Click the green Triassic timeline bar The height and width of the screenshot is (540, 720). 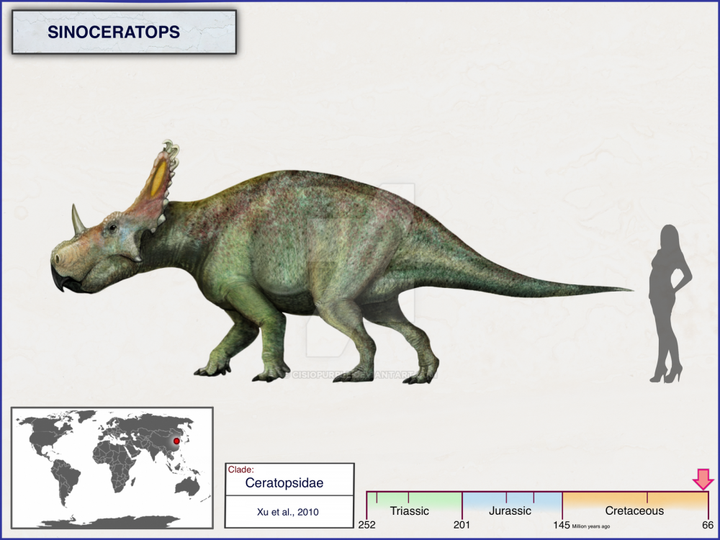click(x=414, y=500)
